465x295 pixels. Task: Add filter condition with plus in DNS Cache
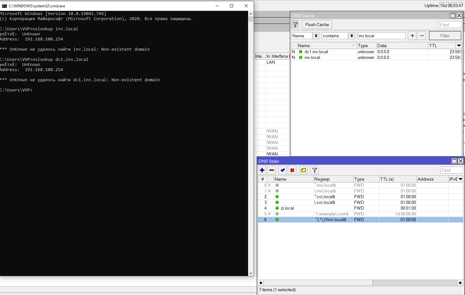click(x=412, y=36)
